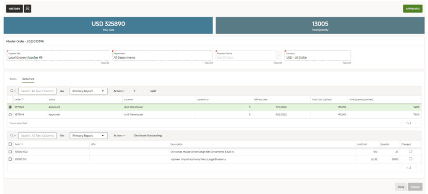This screenshot has width=428, height=194.
Task: Toggle select-all checkbox in items grid header
Action: [x=10, y=144]
